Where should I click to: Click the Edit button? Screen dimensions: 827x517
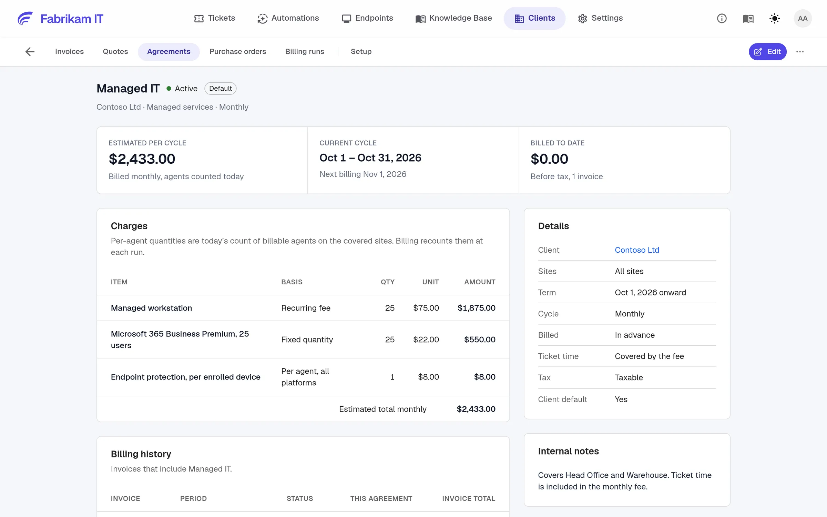(x=767, y=52)
